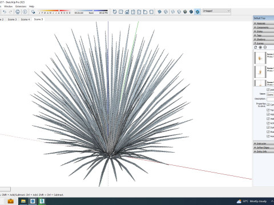This screenshot has width=274, height=205.
Task: Expand the Entity Info tray panel
Action: pyautogui.click(x=264, y=151)
